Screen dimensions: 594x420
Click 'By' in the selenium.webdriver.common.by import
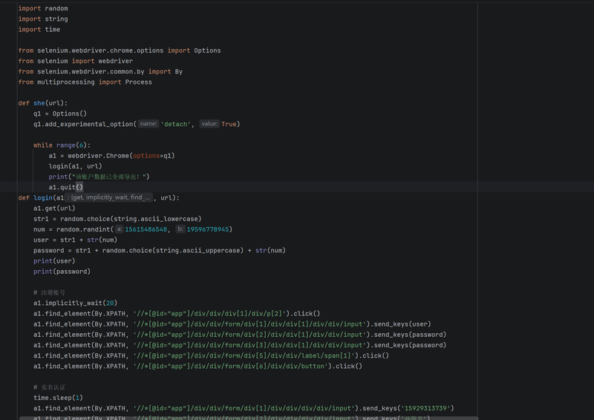point(178,71)
